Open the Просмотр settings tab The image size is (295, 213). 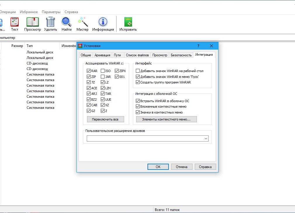(x=160, y=55)
